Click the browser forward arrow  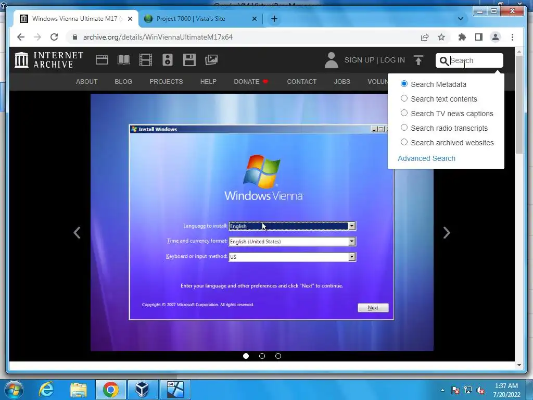[37, 37]
